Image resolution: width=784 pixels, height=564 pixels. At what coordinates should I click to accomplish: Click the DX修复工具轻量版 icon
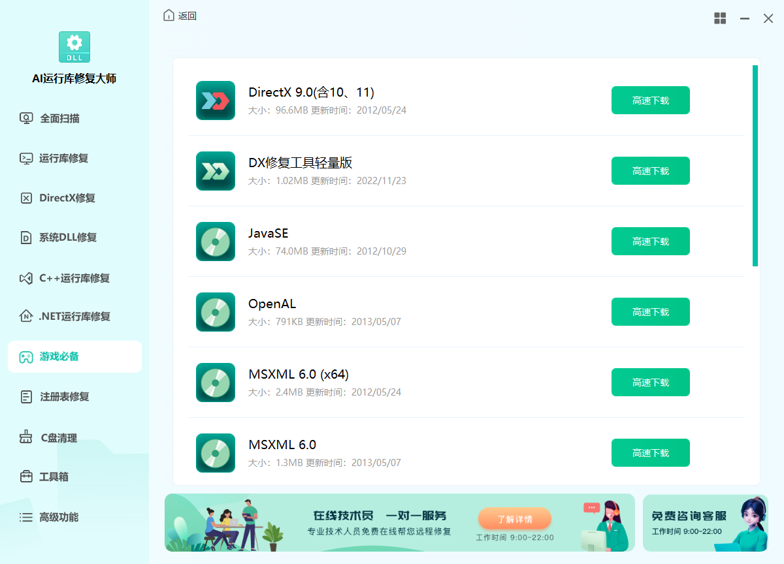(x=215, y=171)
